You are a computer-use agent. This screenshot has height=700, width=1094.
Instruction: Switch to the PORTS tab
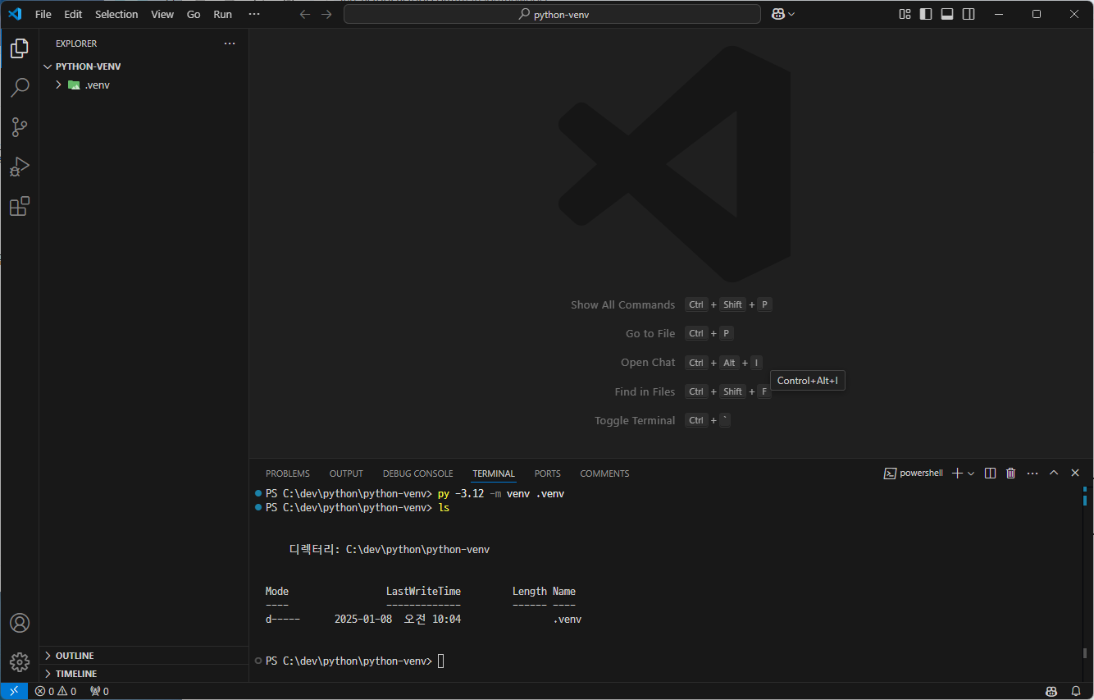pos(548,474)
